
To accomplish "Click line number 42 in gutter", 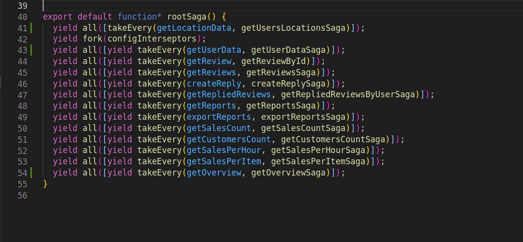I will pyautogui.click(x=22, y=39).
